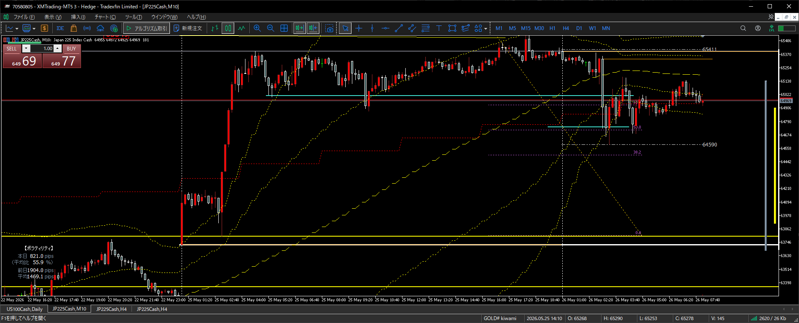
Task: Open the search magnifier in toolbar
Action: tap(743, 28)
